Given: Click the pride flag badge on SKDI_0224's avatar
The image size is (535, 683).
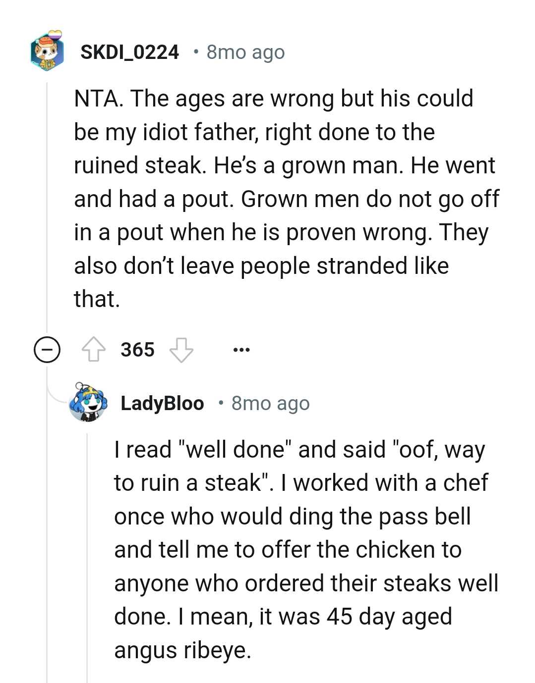Looking at the screenshot, I should pos(58,34).
